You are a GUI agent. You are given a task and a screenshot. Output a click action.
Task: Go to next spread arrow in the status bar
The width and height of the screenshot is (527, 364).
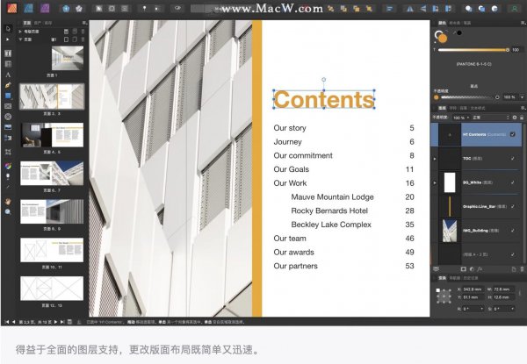tap(56, 322)
